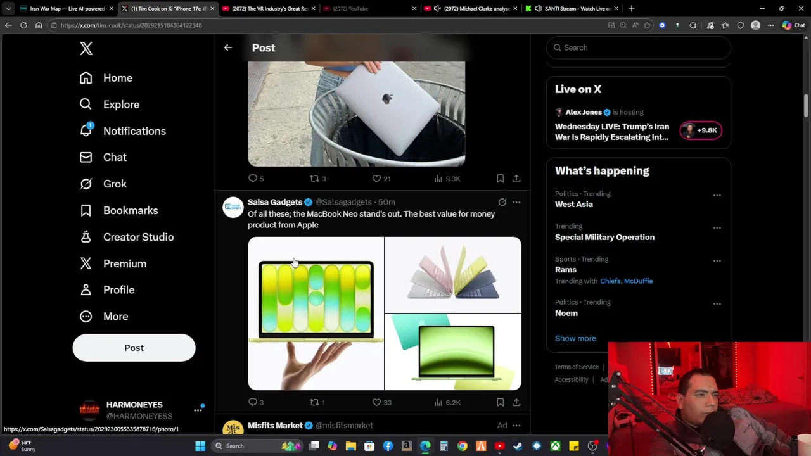The image size is (811, 456).
Task: Open options for Special Military Operation trend
Action: point(717,228)
